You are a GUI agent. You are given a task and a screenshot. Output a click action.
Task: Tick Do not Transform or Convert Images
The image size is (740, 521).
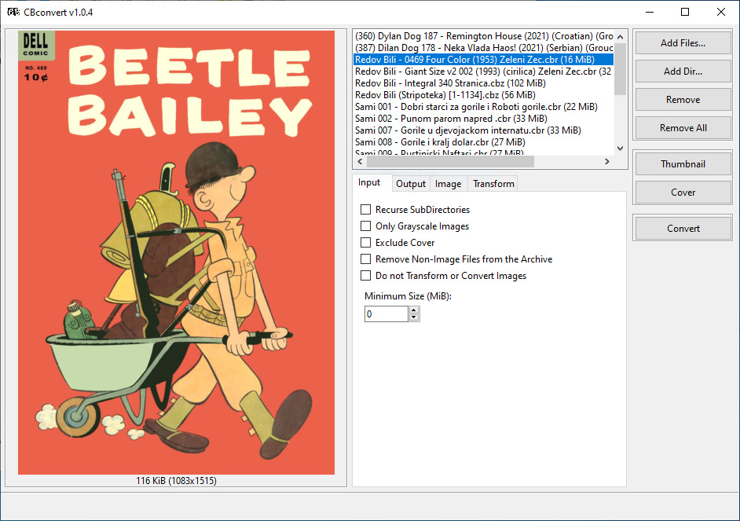(x=365, y=276)
